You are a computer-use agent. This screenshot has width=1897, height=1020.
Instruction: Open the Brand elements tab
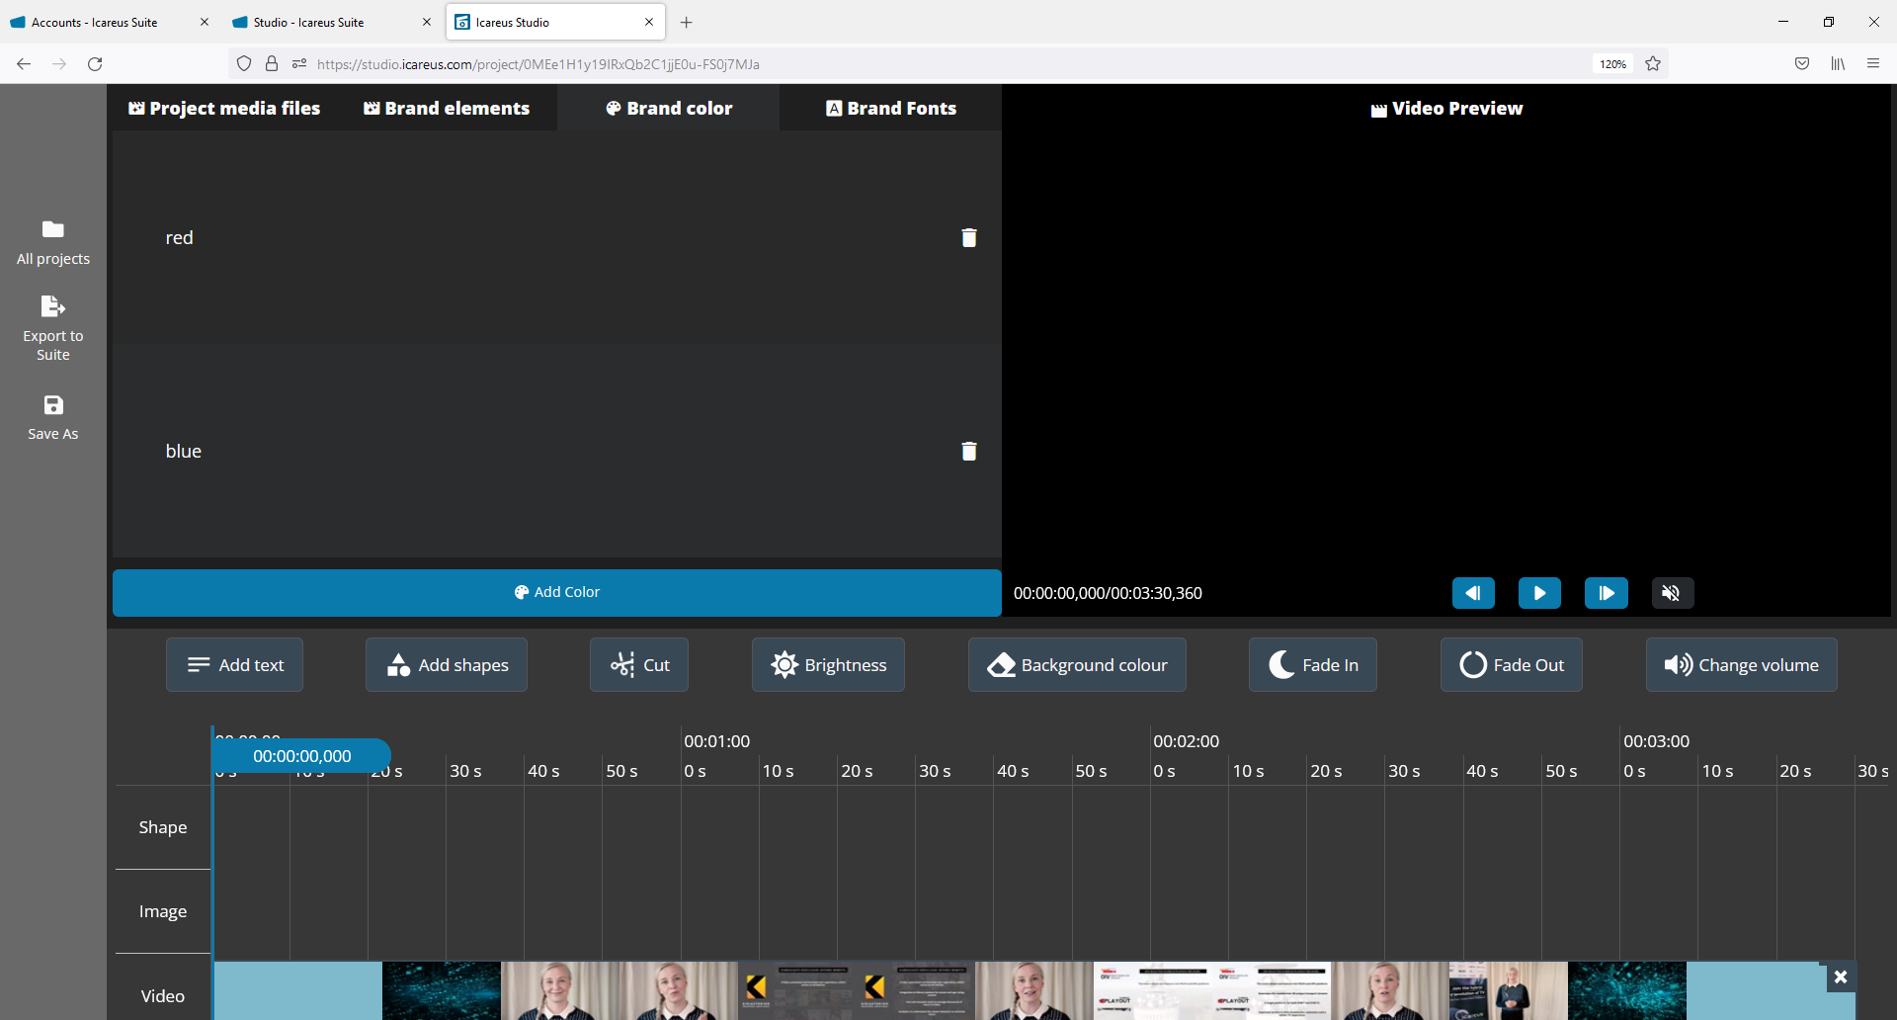[447, 109]
